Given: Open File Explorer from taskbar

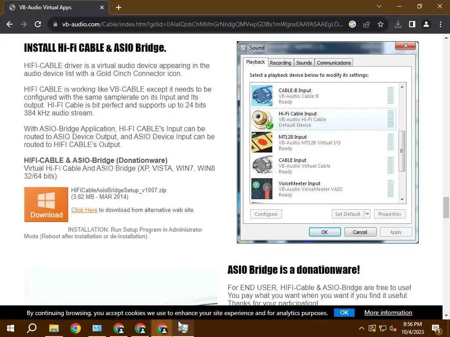Looking at the screenshot, I should coord(54,328).
